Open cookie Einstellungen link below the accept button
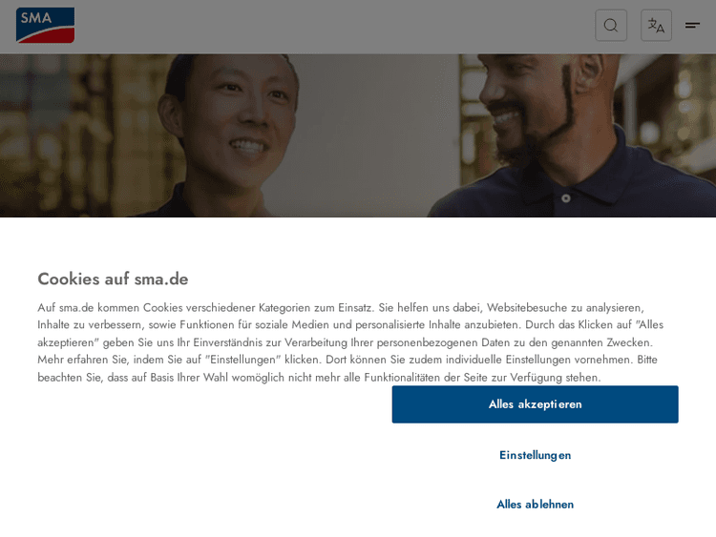Screen dimensions: 716x537 tap(535, 455)
